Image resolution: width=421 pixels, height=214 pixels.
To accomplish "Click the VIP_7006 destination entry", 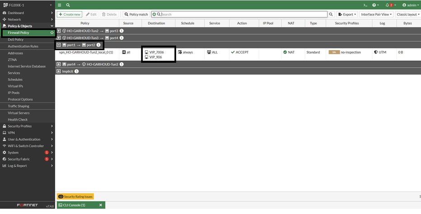I will coord(154,52).
